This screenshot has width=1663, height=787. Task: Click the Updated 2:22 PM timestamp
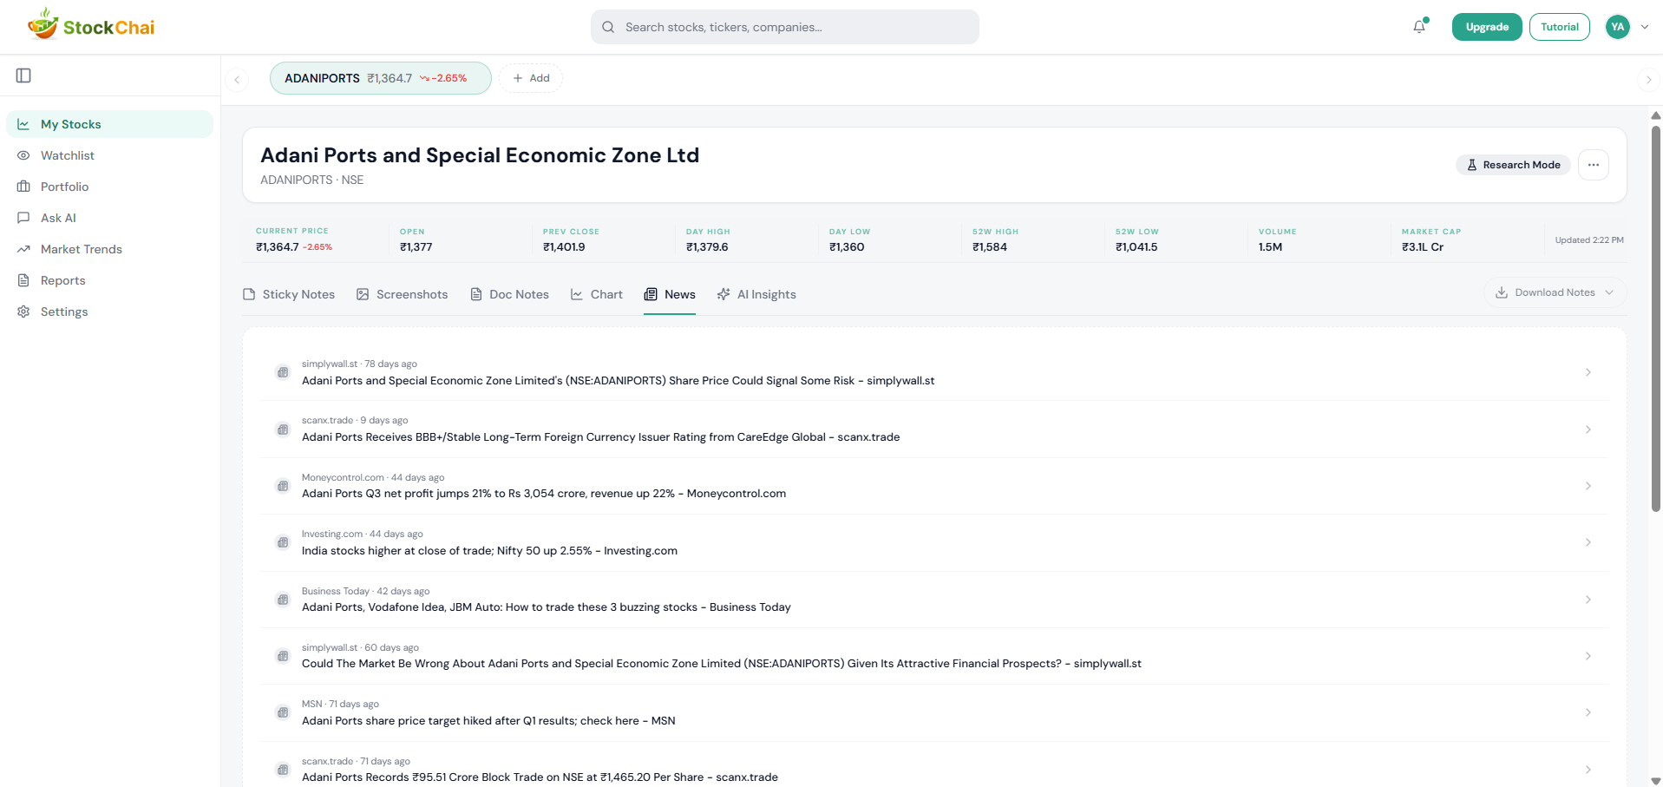1589,240
